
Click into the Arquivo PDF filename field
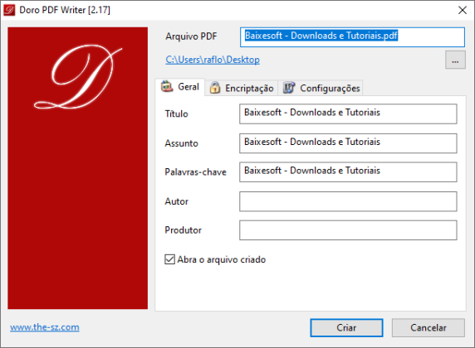pos(352,37)
